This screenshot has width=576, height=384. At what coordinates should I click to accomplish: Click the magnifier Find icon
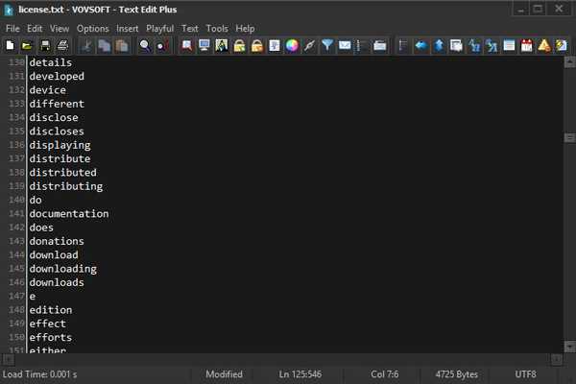(145, 45)
